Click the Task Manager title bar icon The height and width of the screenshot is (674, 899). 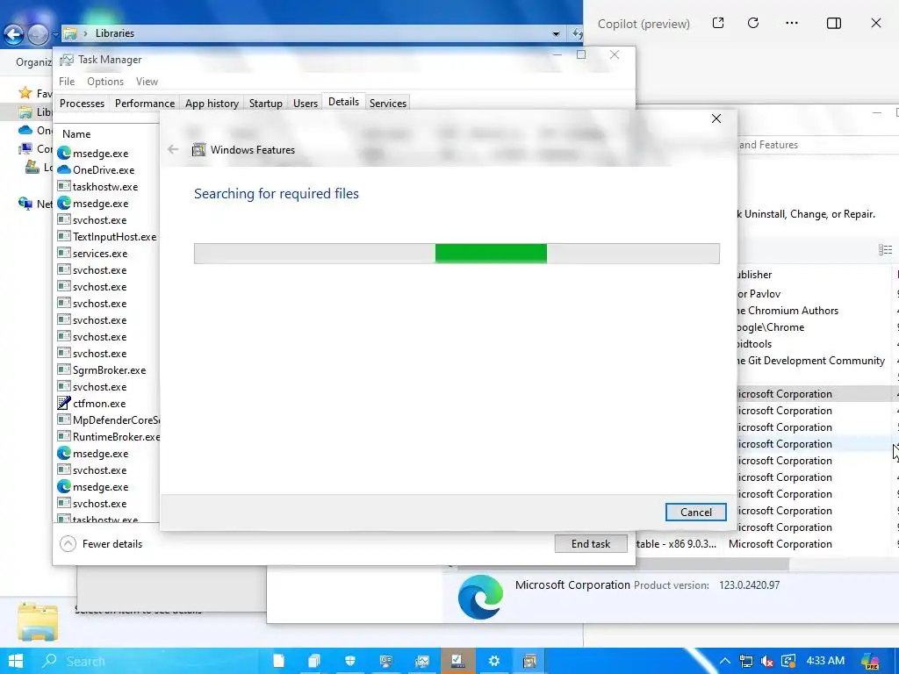pos(67,60)
